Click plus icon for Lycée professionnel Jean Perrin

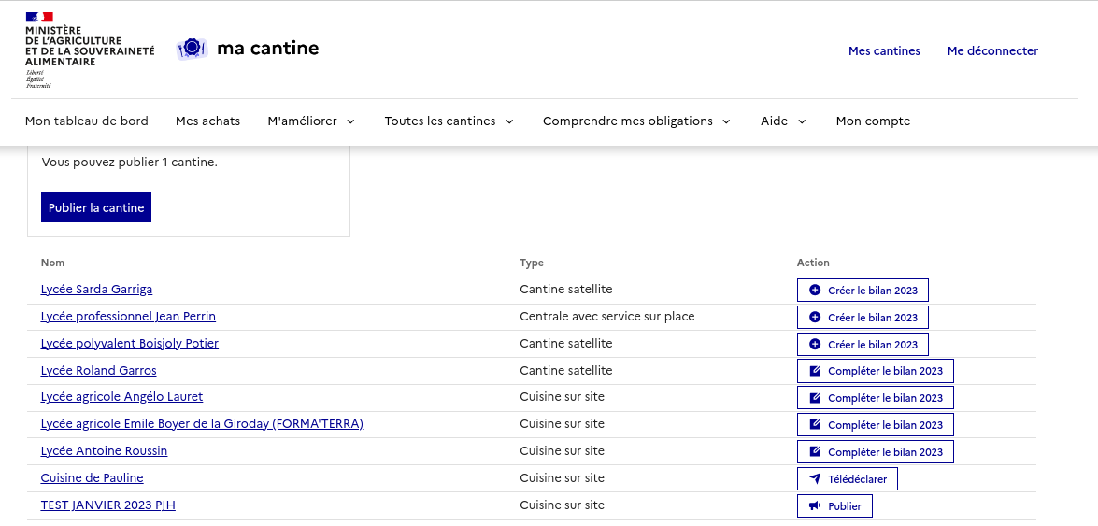pyautogui.click(x=815, y=318)
